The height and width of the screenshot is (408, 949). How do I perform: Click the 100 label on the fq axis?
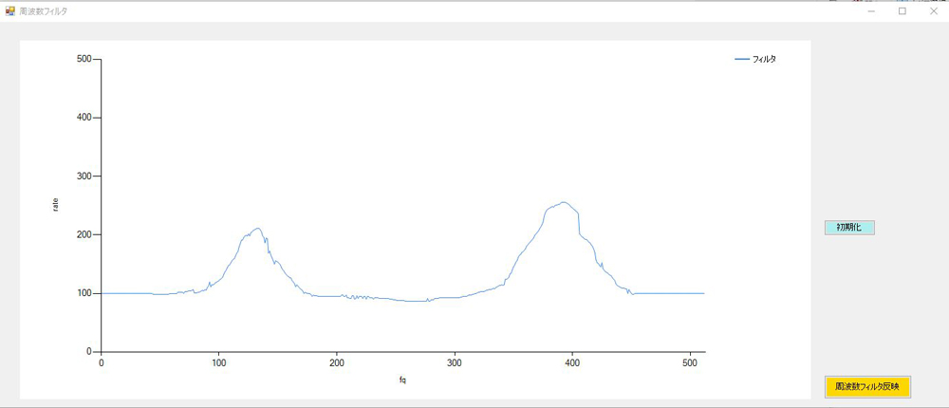(x=219, y=362)
